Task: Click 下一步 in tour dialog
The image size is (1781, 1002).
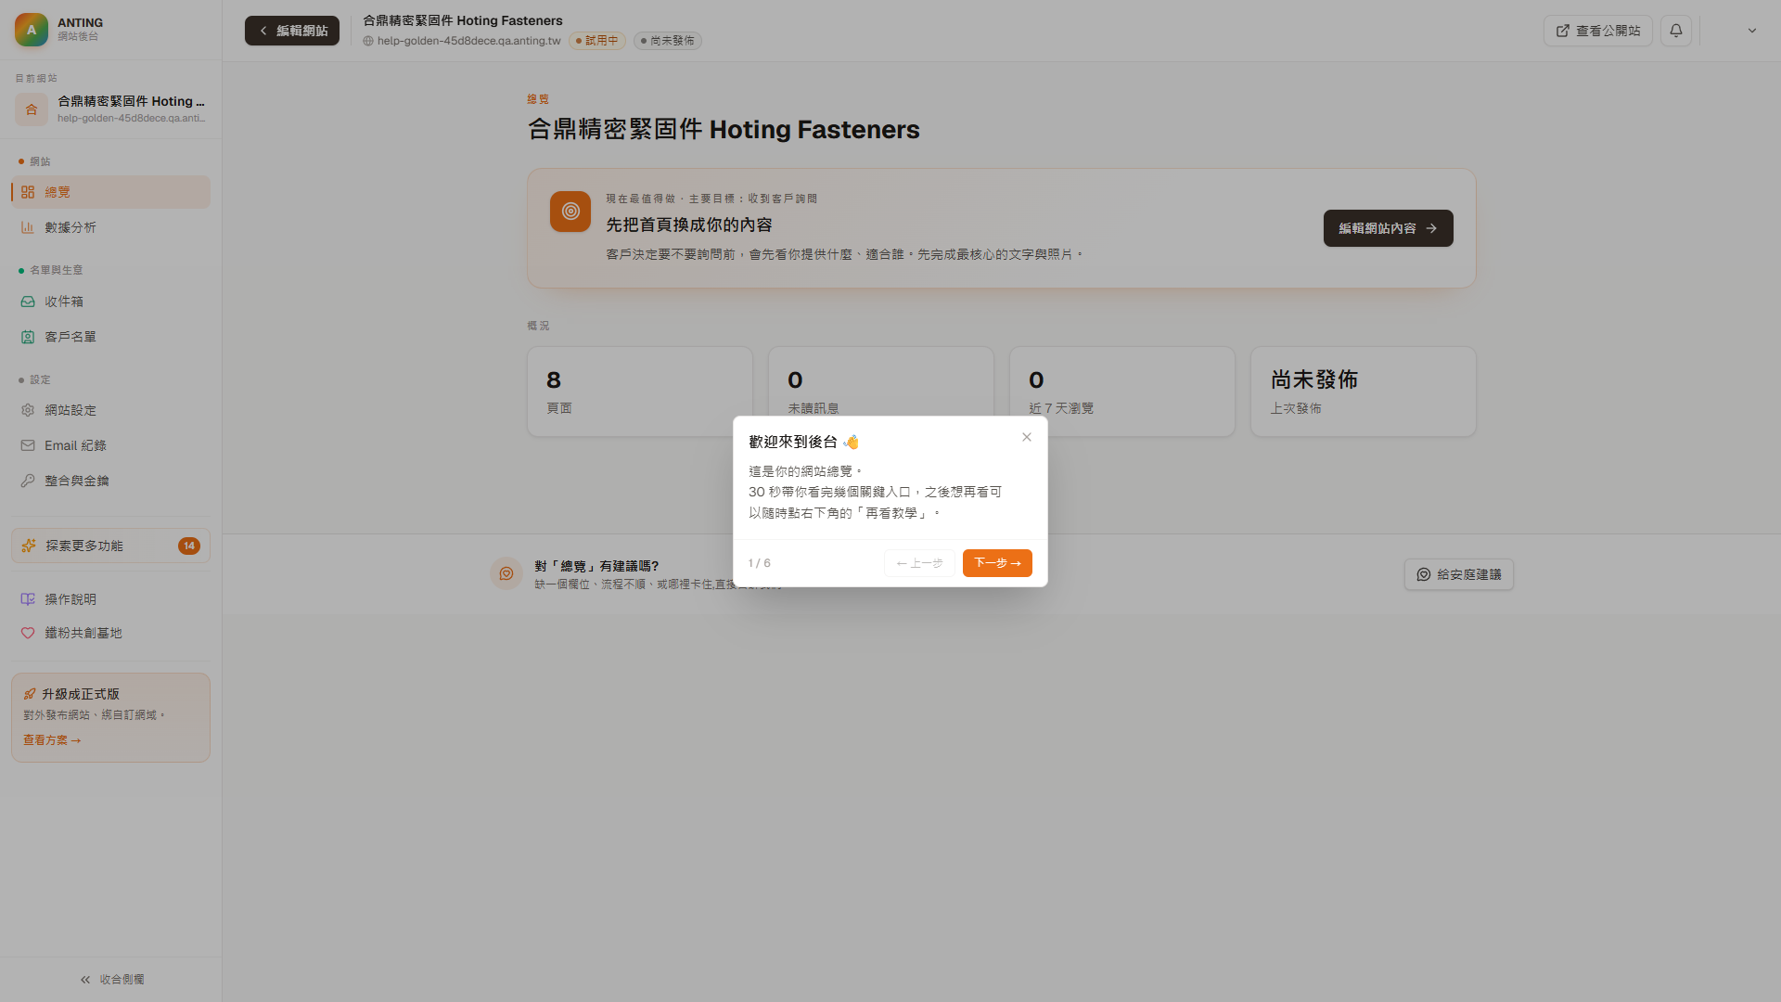Action: click(997, 563)
